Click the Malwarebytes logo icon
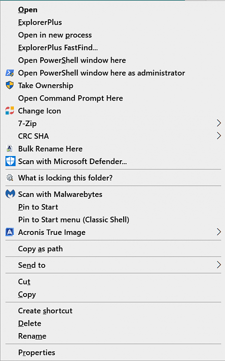225x361 pixels. click(x=10, y=194)
